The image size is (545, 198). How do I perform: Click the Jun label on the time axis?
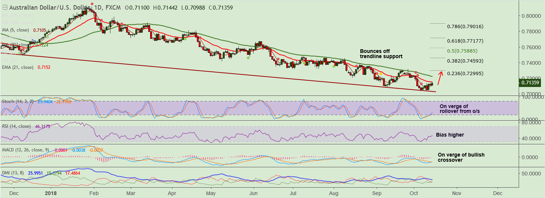[253, 193]
